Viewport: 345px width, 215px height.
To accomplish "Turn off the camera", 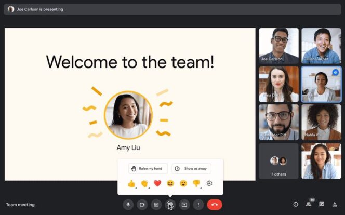I will point(142,205).
